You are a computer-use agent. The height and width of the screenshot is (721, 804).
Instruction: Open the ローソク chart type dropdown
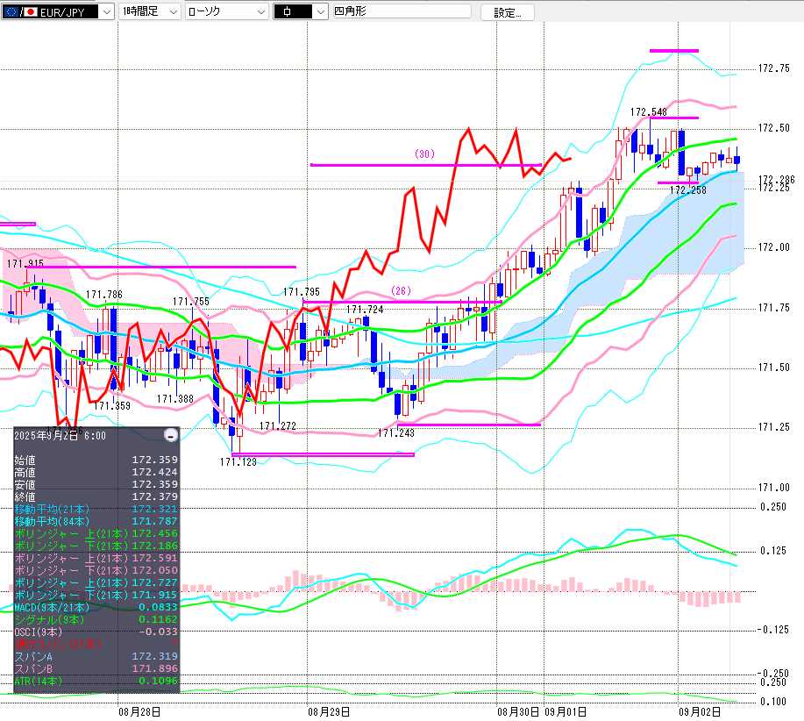(226, 11)
